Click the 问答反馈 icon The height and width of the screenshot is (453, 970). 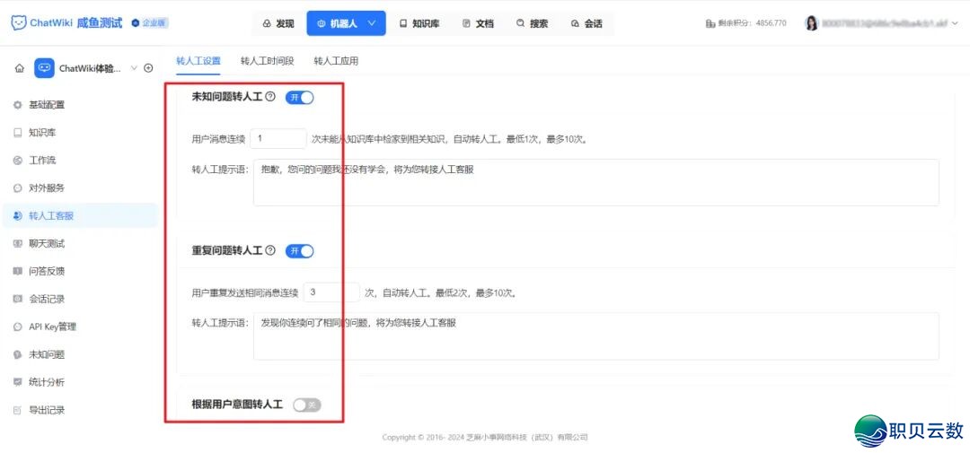[x=18, y=271]
